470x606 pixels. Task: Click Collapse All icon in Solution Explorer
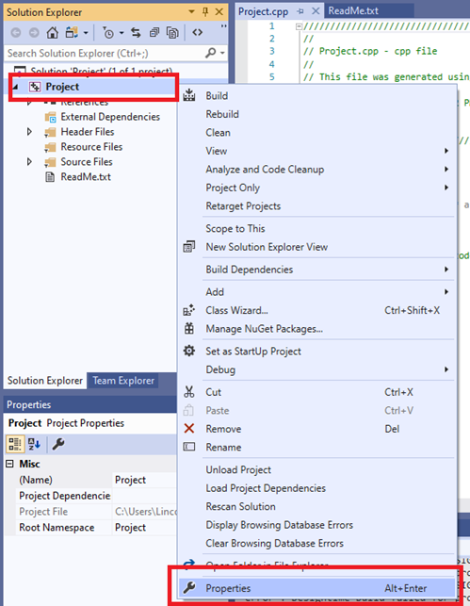pyautogui.click(x=154, y=33)
